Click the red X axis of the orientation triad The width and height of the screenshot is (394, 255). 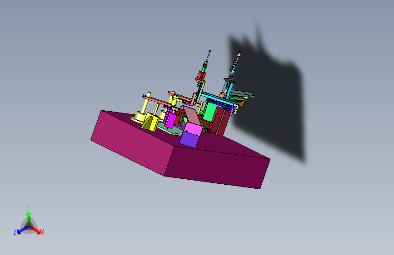[x=35, y=230]
